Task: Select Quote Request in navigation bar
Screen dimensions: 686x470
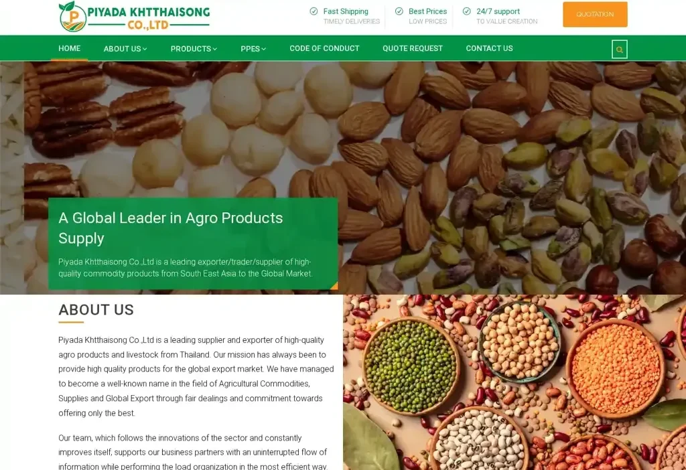Action: coord(413,48)
